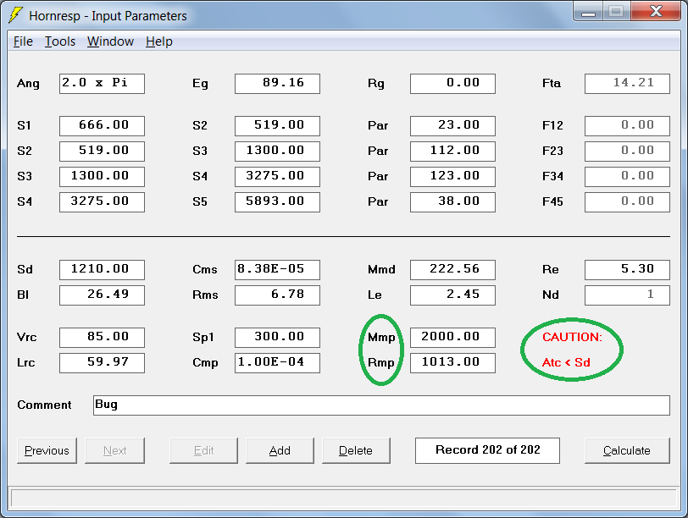
Task: Click the Record 202 of 202 box
Action: tap(487, 450)
